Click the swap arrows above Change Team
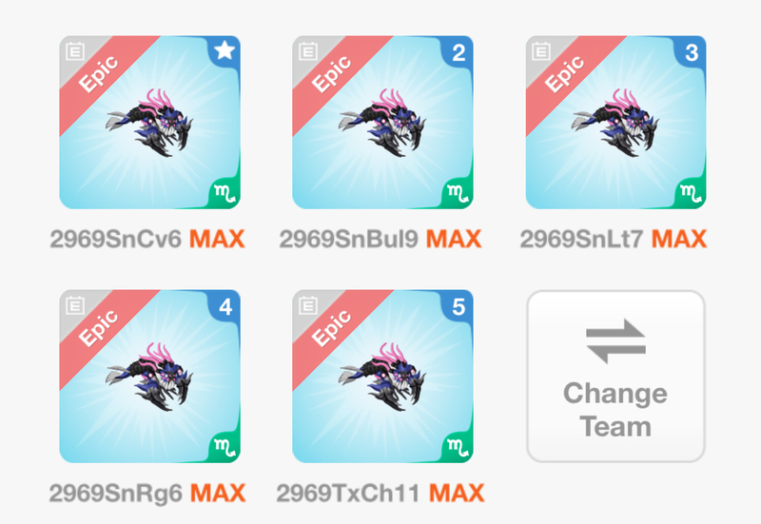The width and height of the screenshot is (761, 524). tap(615, 341)
